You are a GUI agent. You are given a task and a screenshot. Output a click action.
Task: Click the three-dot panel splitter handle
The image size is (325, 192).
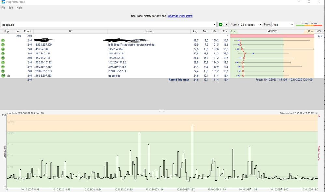click(162, 111)
